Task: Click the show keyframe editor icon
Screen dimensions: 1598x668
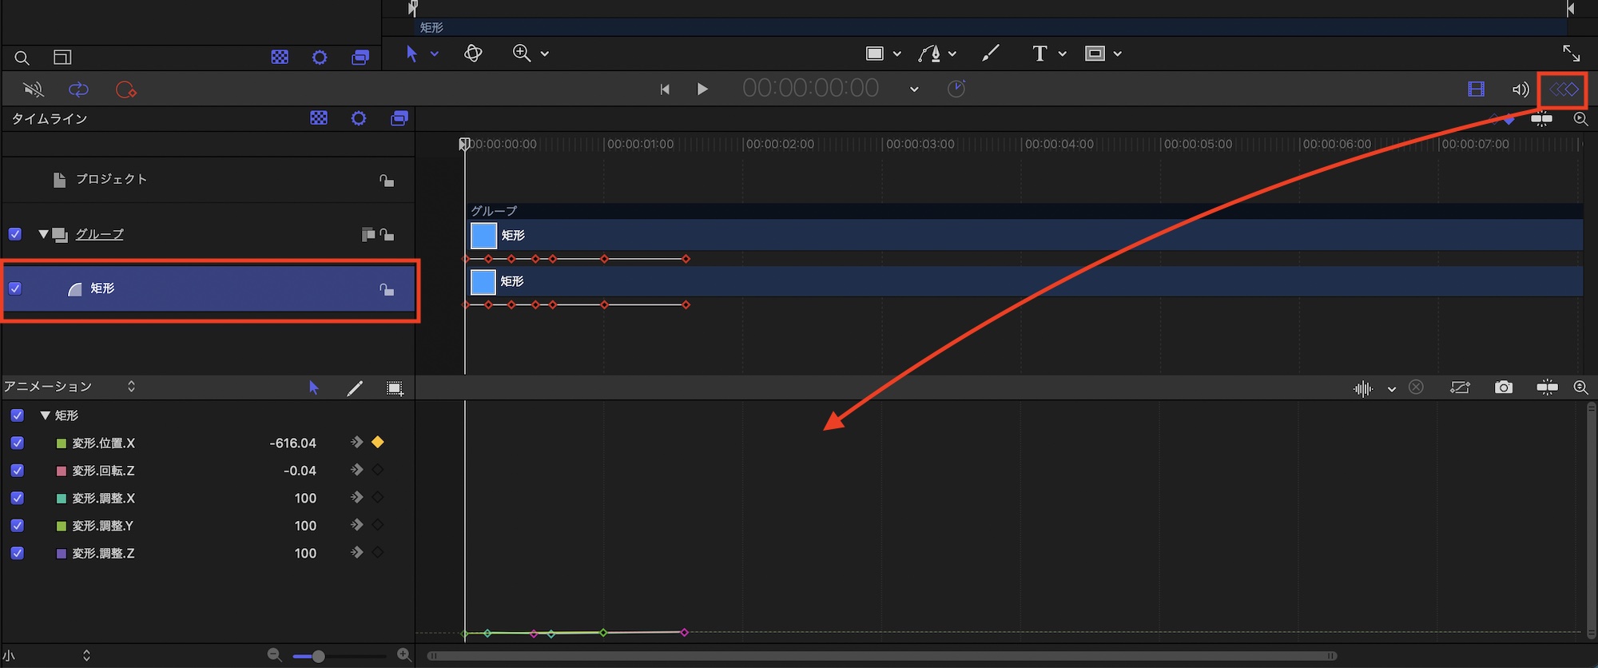Action: coord(1564,89)
